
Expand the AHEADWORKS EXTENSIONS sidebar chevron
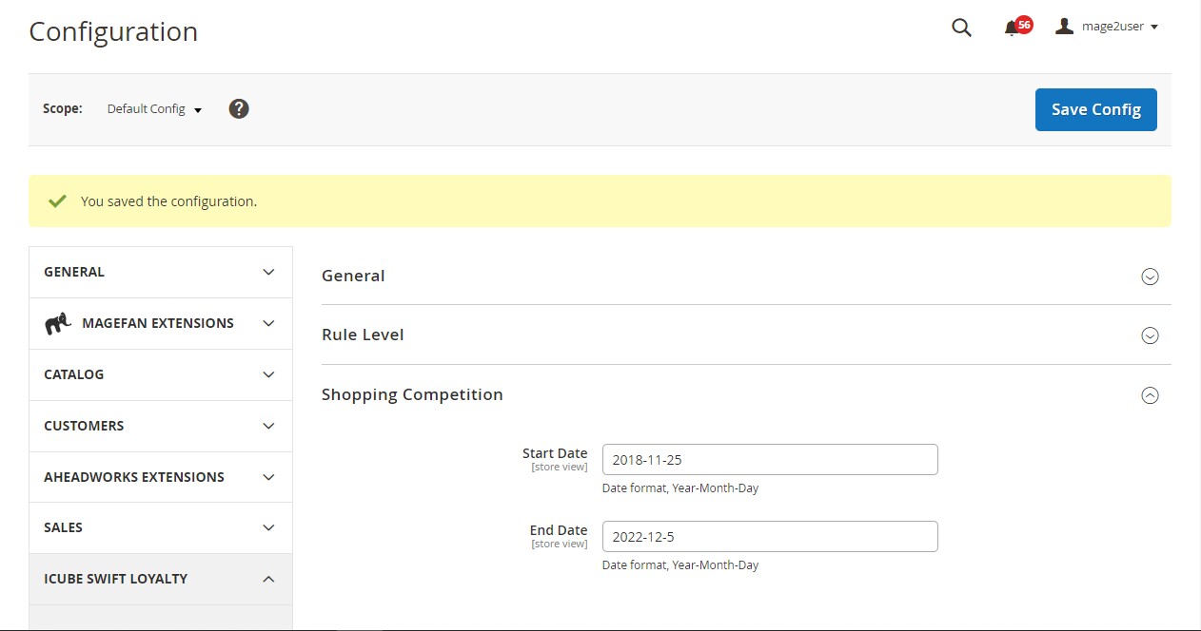pyautogui.click(x=268, y=477)
